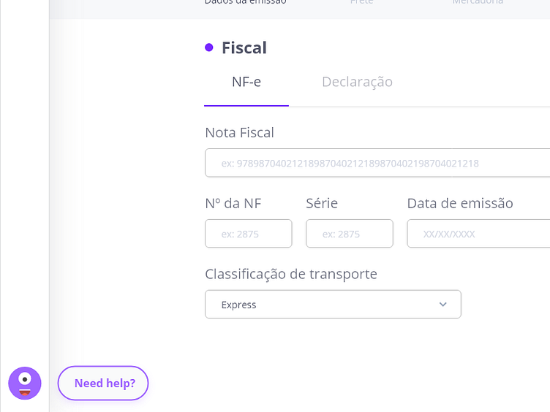Expand the dropdown chevron next to Express
Image resolution: width=550 pixels, height=412 pixels.
(x=442, y=305)
